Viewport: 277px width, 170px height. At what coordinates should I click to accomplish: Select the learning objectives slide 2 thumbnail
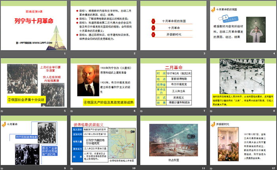tap(103, 27)
